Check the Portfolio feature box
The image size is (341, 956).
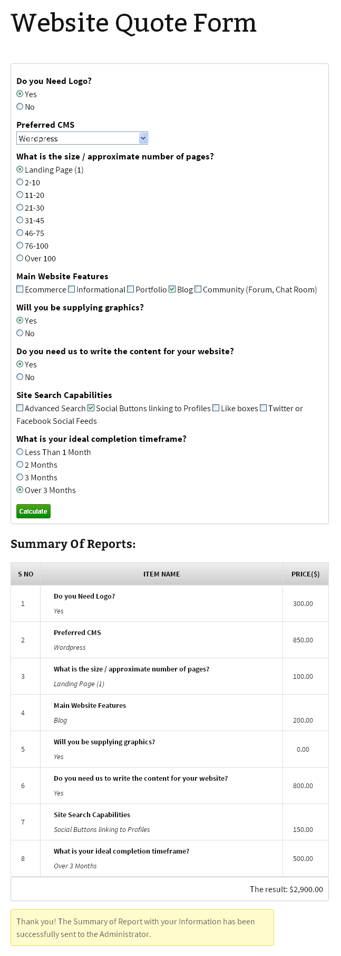click(x=131, y=289)
